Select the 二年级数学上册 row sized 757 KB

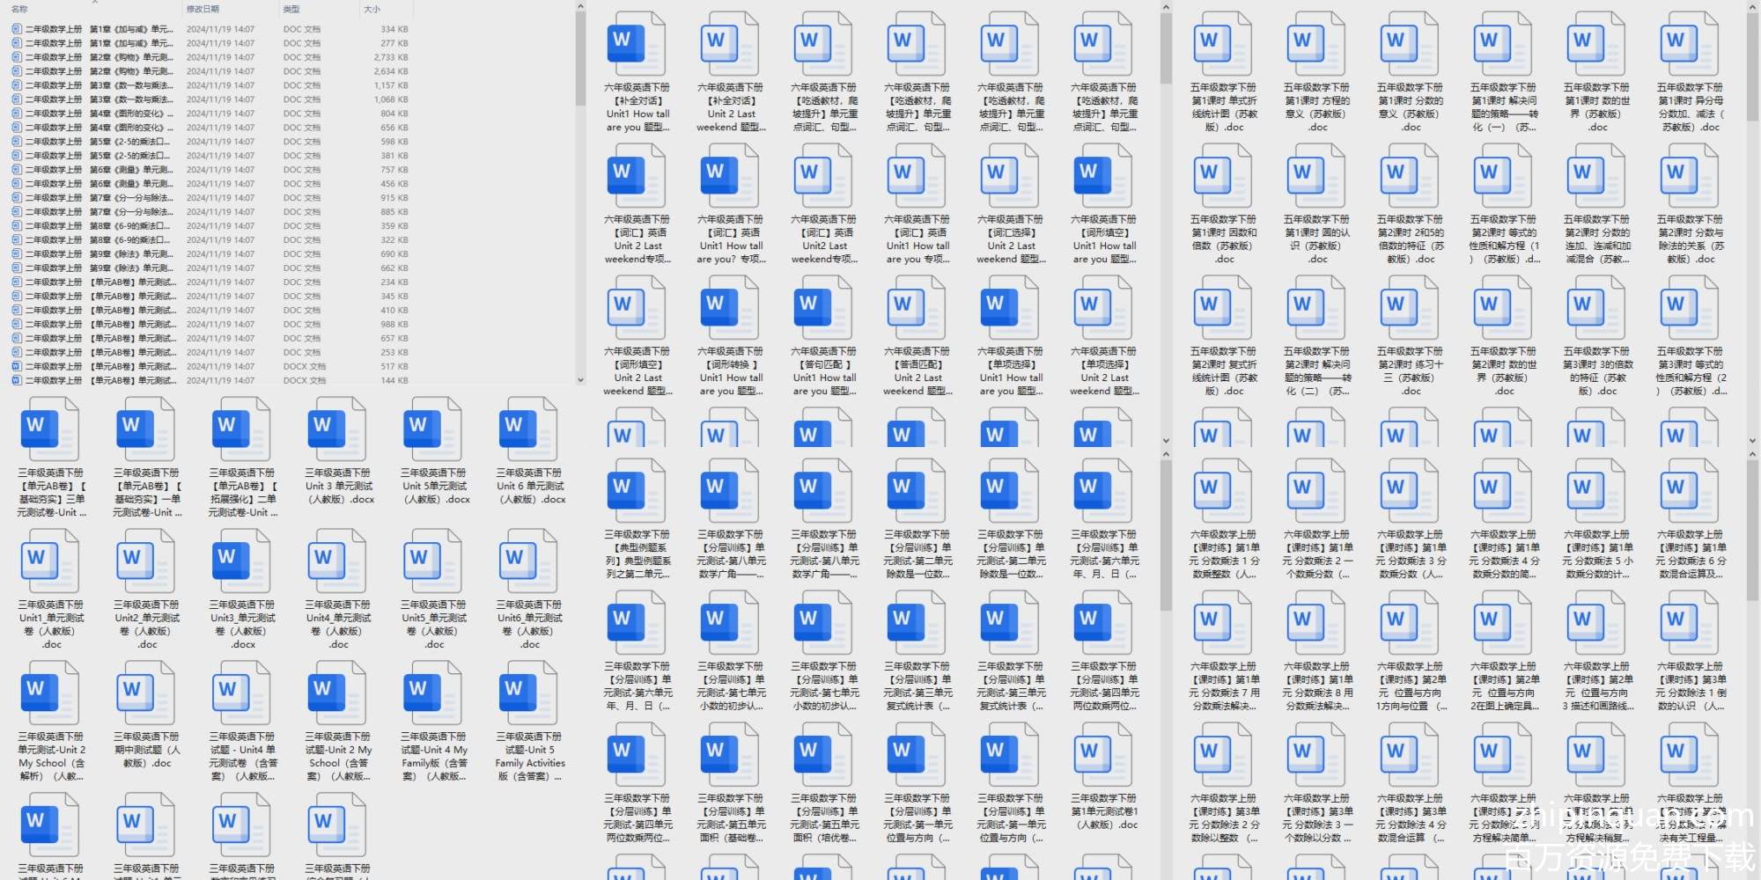pyautogui.click(x=210, y=170)
